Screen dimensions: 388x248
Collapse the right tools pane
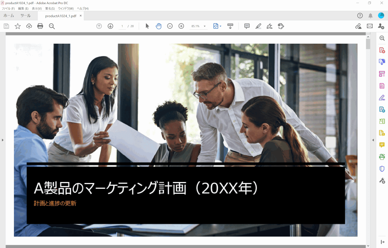coord(373,140)
